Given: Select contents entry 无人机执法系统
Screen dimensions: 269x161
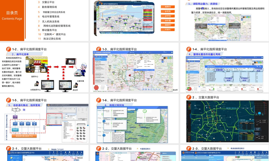Looking at the screenshot, I should (x=51, y=21).
